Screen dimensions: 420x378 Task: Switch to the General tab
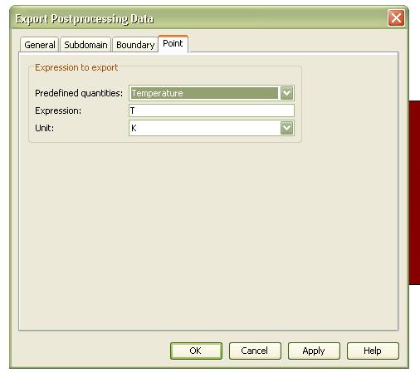click(x=40, y=45)
